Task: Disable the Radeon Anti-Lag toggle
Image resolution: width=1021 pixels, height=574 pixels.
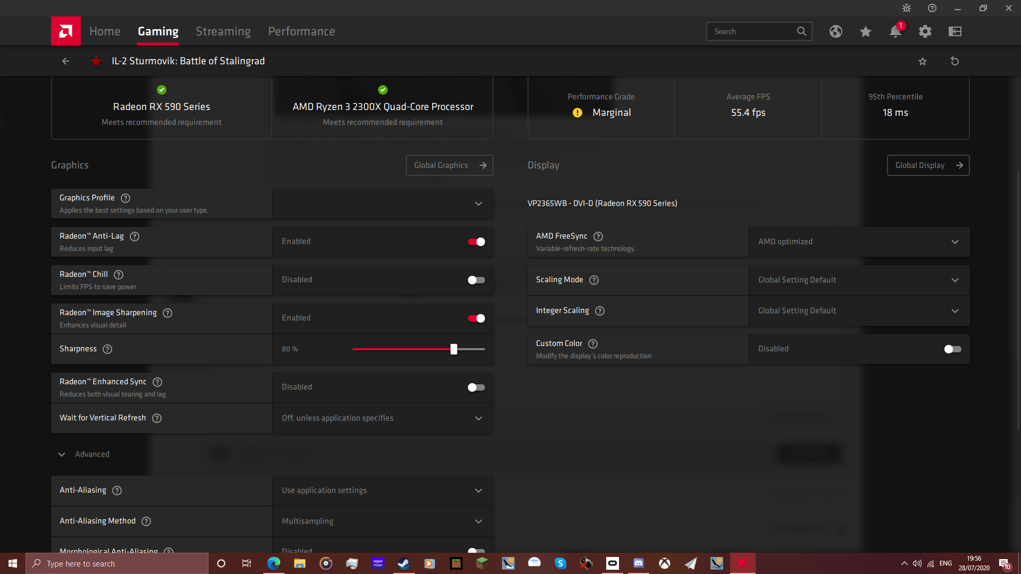Action: 476,242
